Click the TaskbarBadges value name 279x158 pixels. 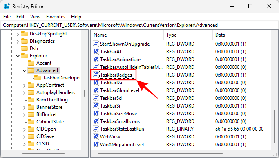click(x=116, y=75)
